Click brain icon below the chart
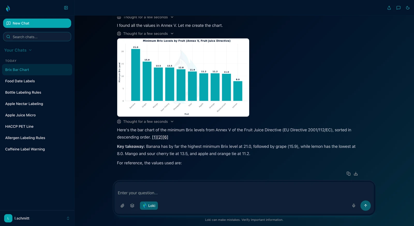The image size is (414, 226). coord(119,122)
